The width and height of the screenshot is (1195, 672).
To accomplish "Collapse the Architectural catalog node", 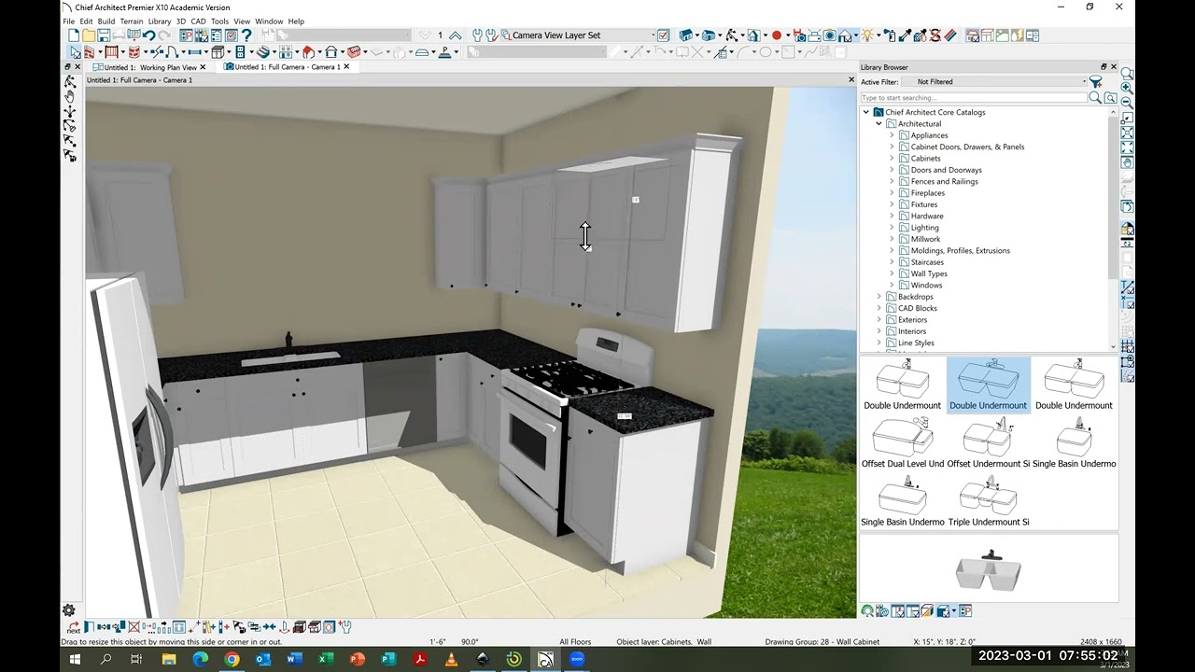I will tap(879, 123).
